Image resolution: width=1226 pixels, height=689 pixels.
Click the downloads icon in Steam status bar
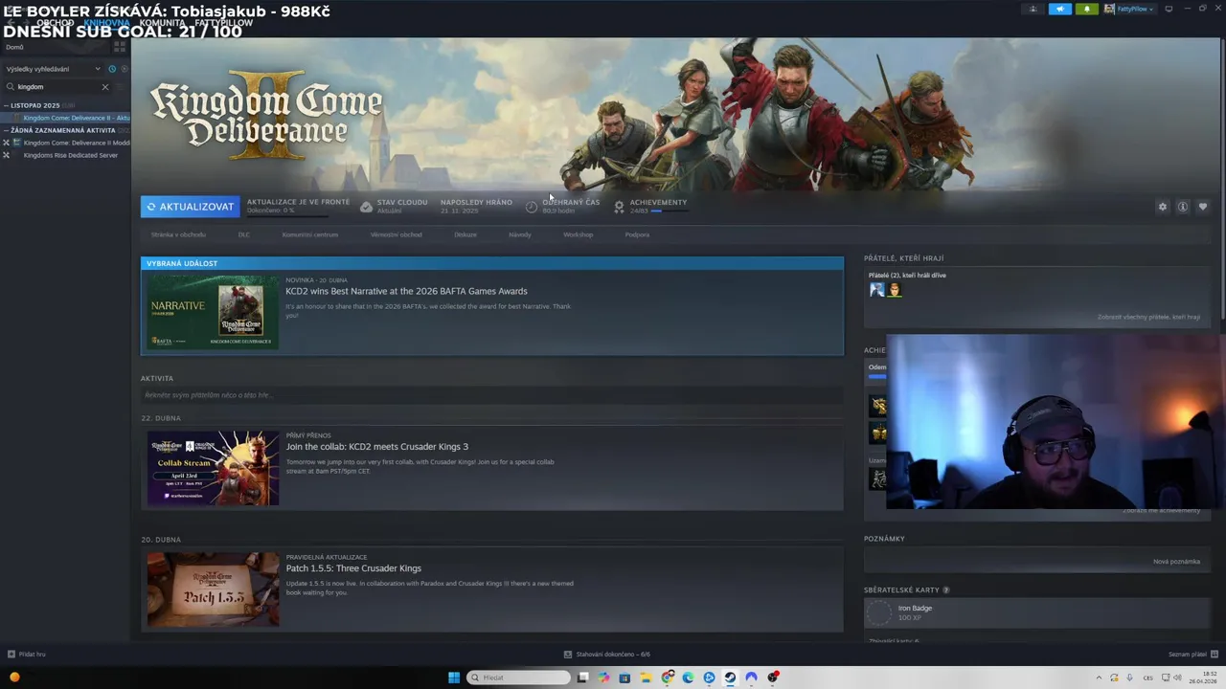coord(568,655)
